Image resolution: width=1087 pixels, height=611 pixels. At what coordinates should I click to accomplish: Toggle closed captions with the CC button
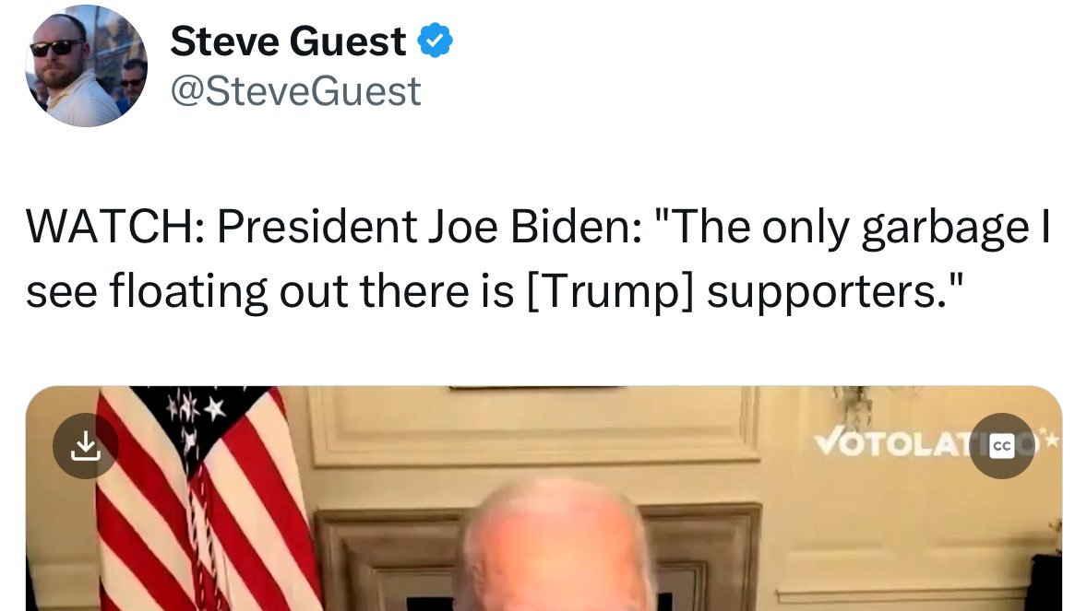pyautogui.click(x=1002, y=445)
